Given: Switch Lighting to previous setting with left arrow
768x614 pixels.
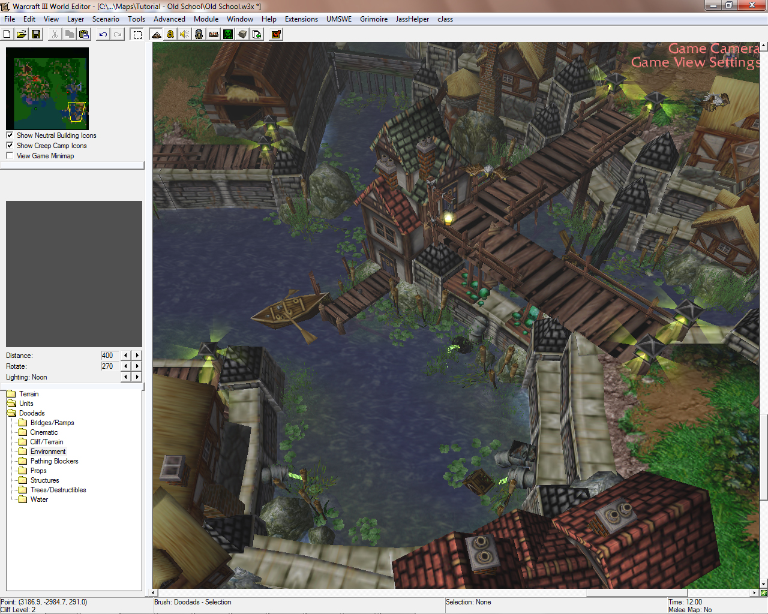Looking at the screenshot, I should pyautogui.click(x=125, y=377).
